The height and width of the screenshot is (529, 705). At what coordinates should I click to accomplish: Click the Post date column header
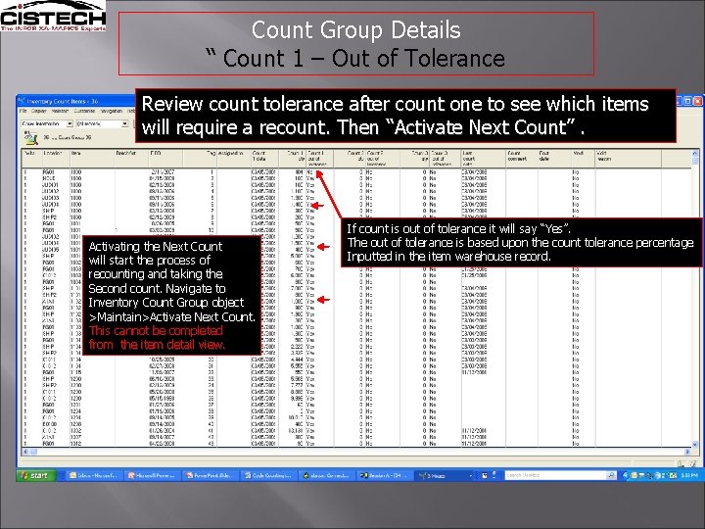tap(554, 159)
